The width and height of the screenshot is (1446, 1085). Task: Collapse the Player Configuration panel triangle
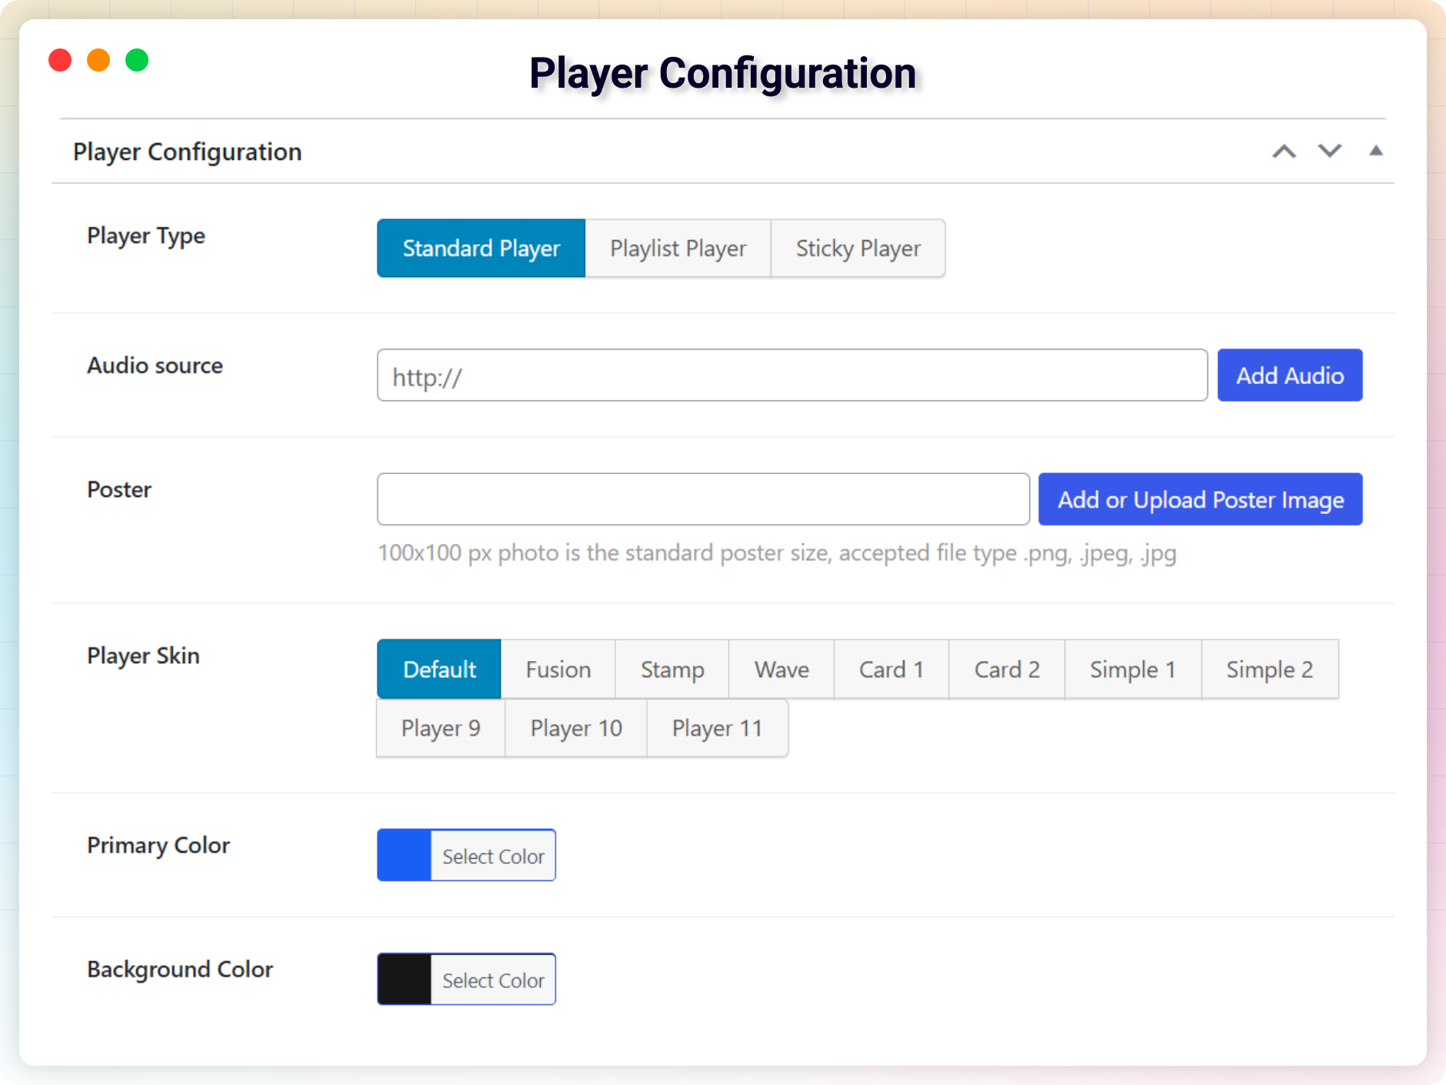click(1376, 151)
